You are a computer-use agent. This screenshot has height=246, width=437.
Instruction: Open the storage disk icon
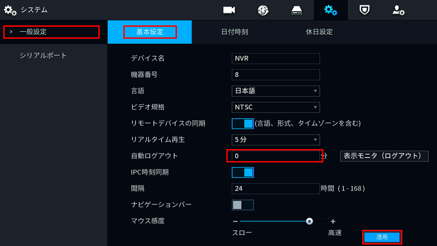[x=297, y=10]
